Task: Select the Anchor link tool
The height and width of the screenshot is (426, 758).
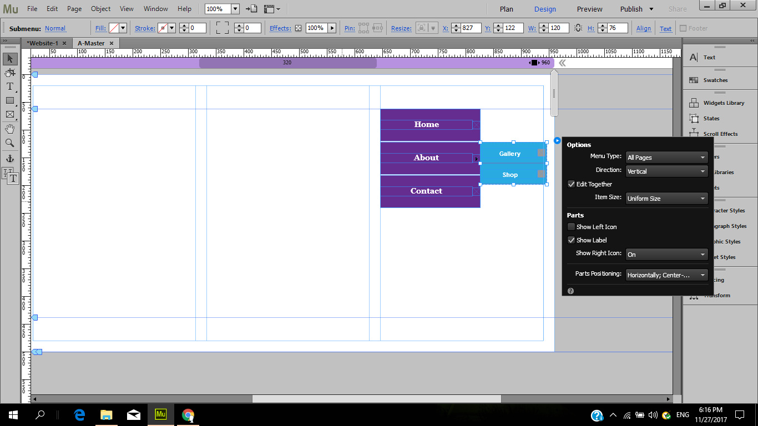Action: pyautogui.click(x=10, y=159)
